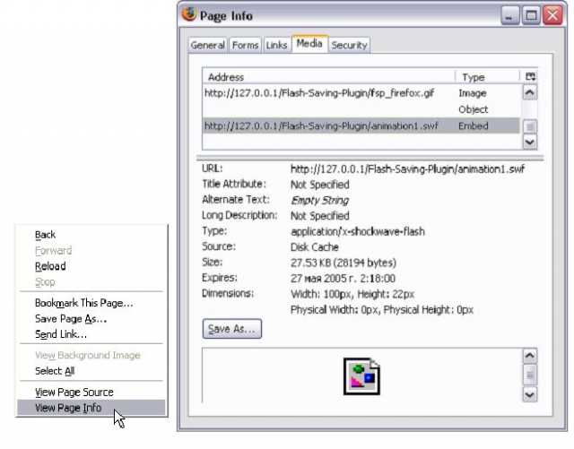Click the Save As... button
The image size is (574, 449).
[x=232, y=330]
